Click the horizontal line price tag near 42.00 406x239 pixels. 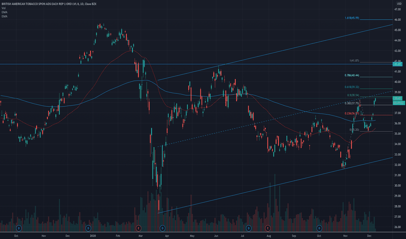[x=397, y=64]
